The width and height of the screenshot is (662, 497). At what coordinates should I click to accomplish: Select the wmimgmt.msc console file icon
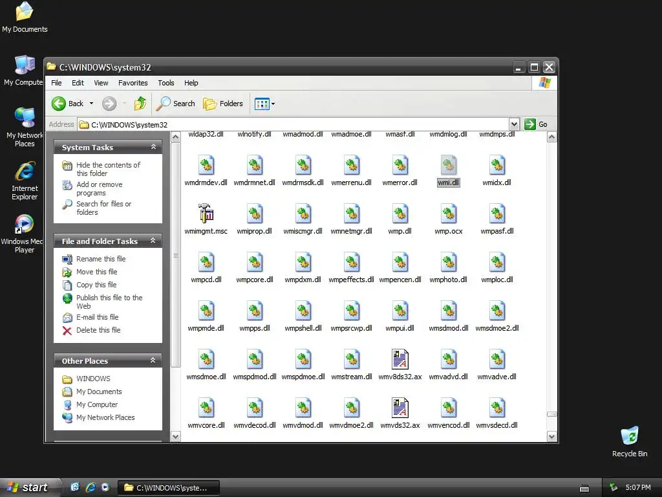tap(206, 213)
